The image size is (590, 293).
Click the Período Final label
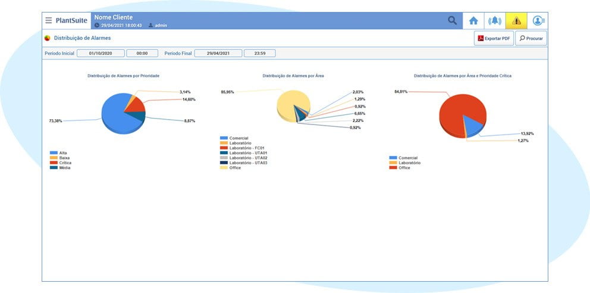tap(178, 54)
